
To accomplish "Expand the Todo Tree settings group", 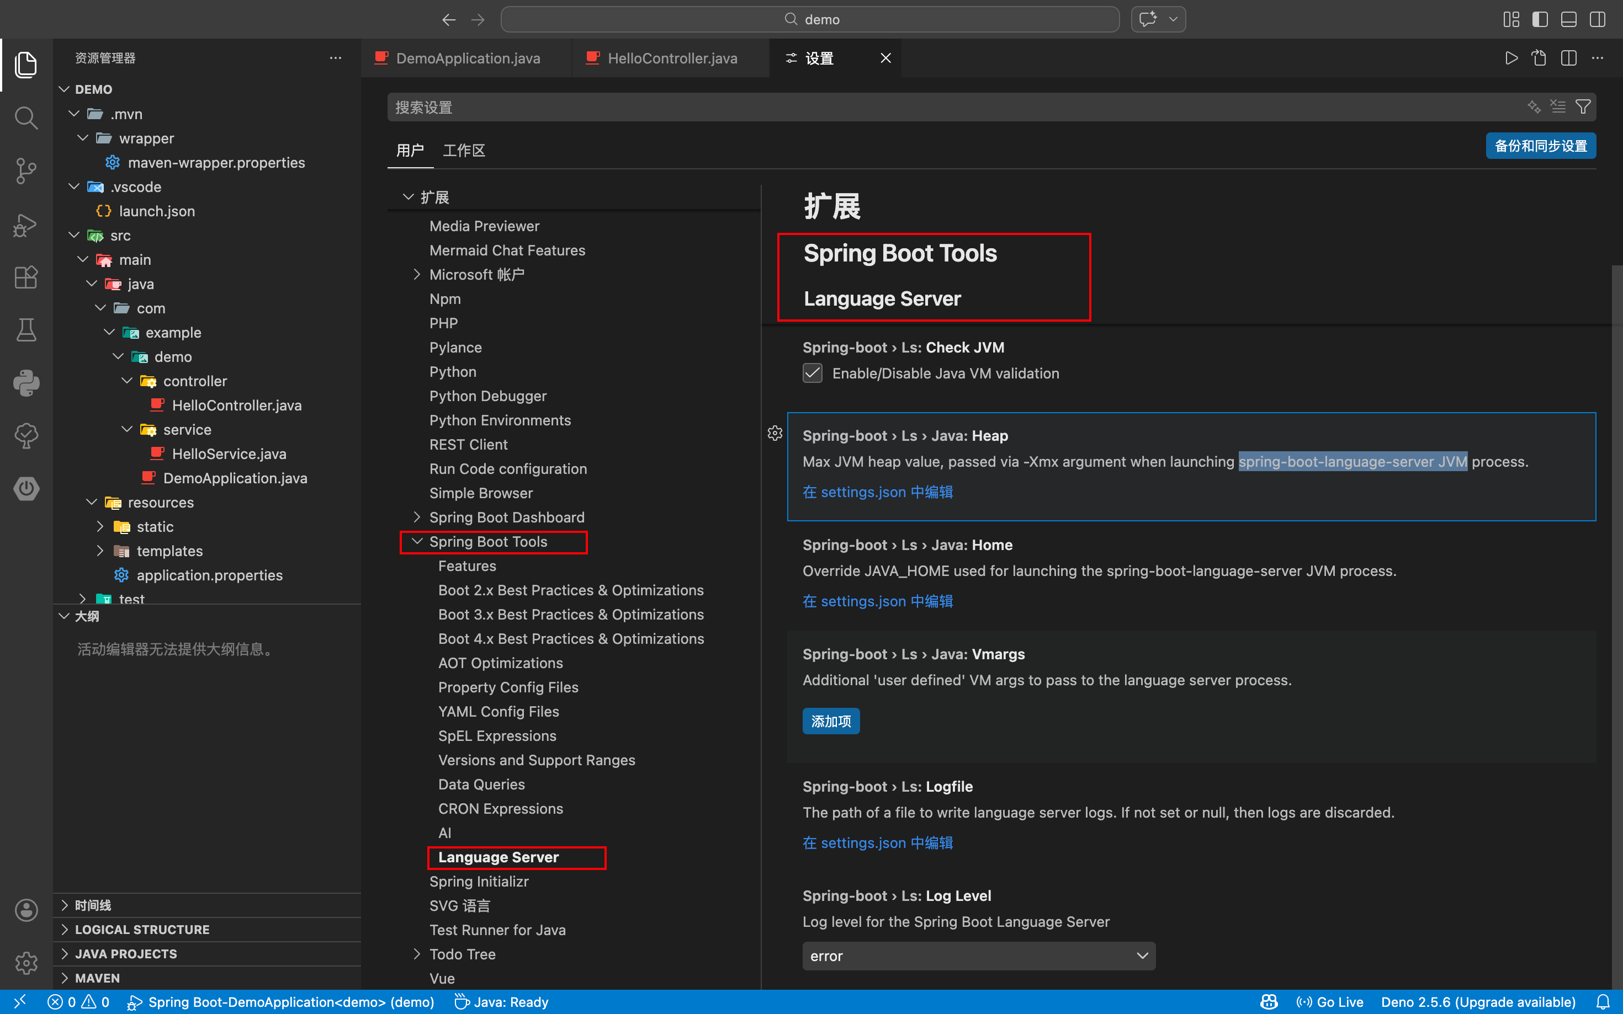I will pos(417,954).
